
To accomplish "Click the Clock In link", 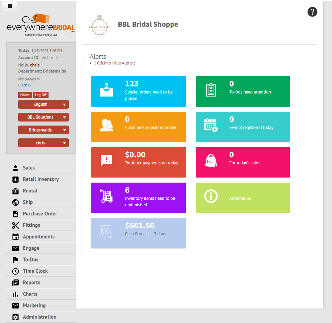I will (x=24, y=85).
